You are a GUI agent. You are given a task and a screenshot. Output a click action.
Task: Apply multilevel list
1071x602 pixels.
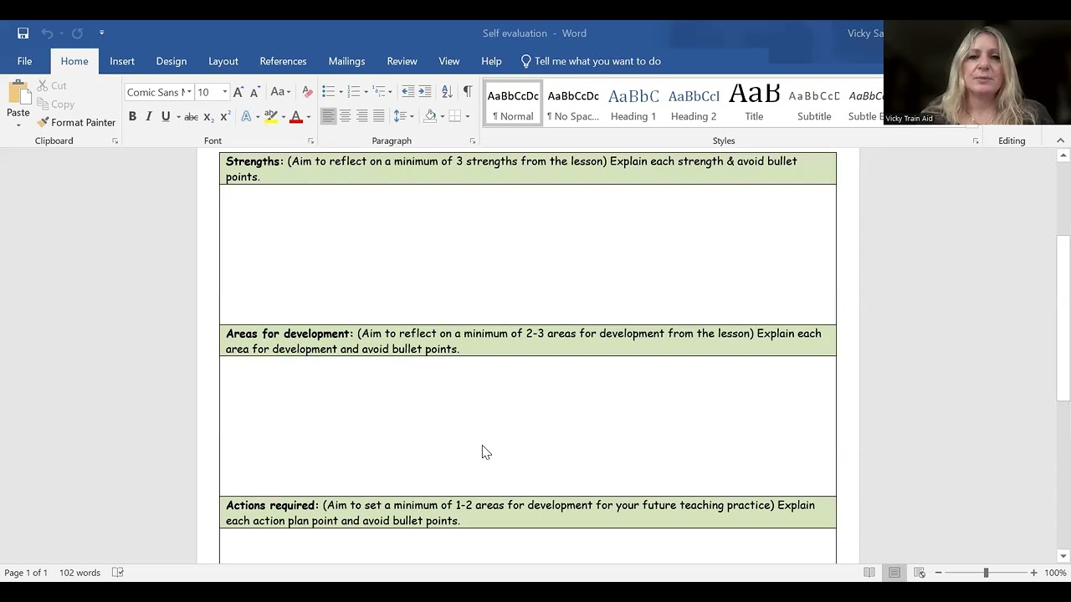point(379,92)
